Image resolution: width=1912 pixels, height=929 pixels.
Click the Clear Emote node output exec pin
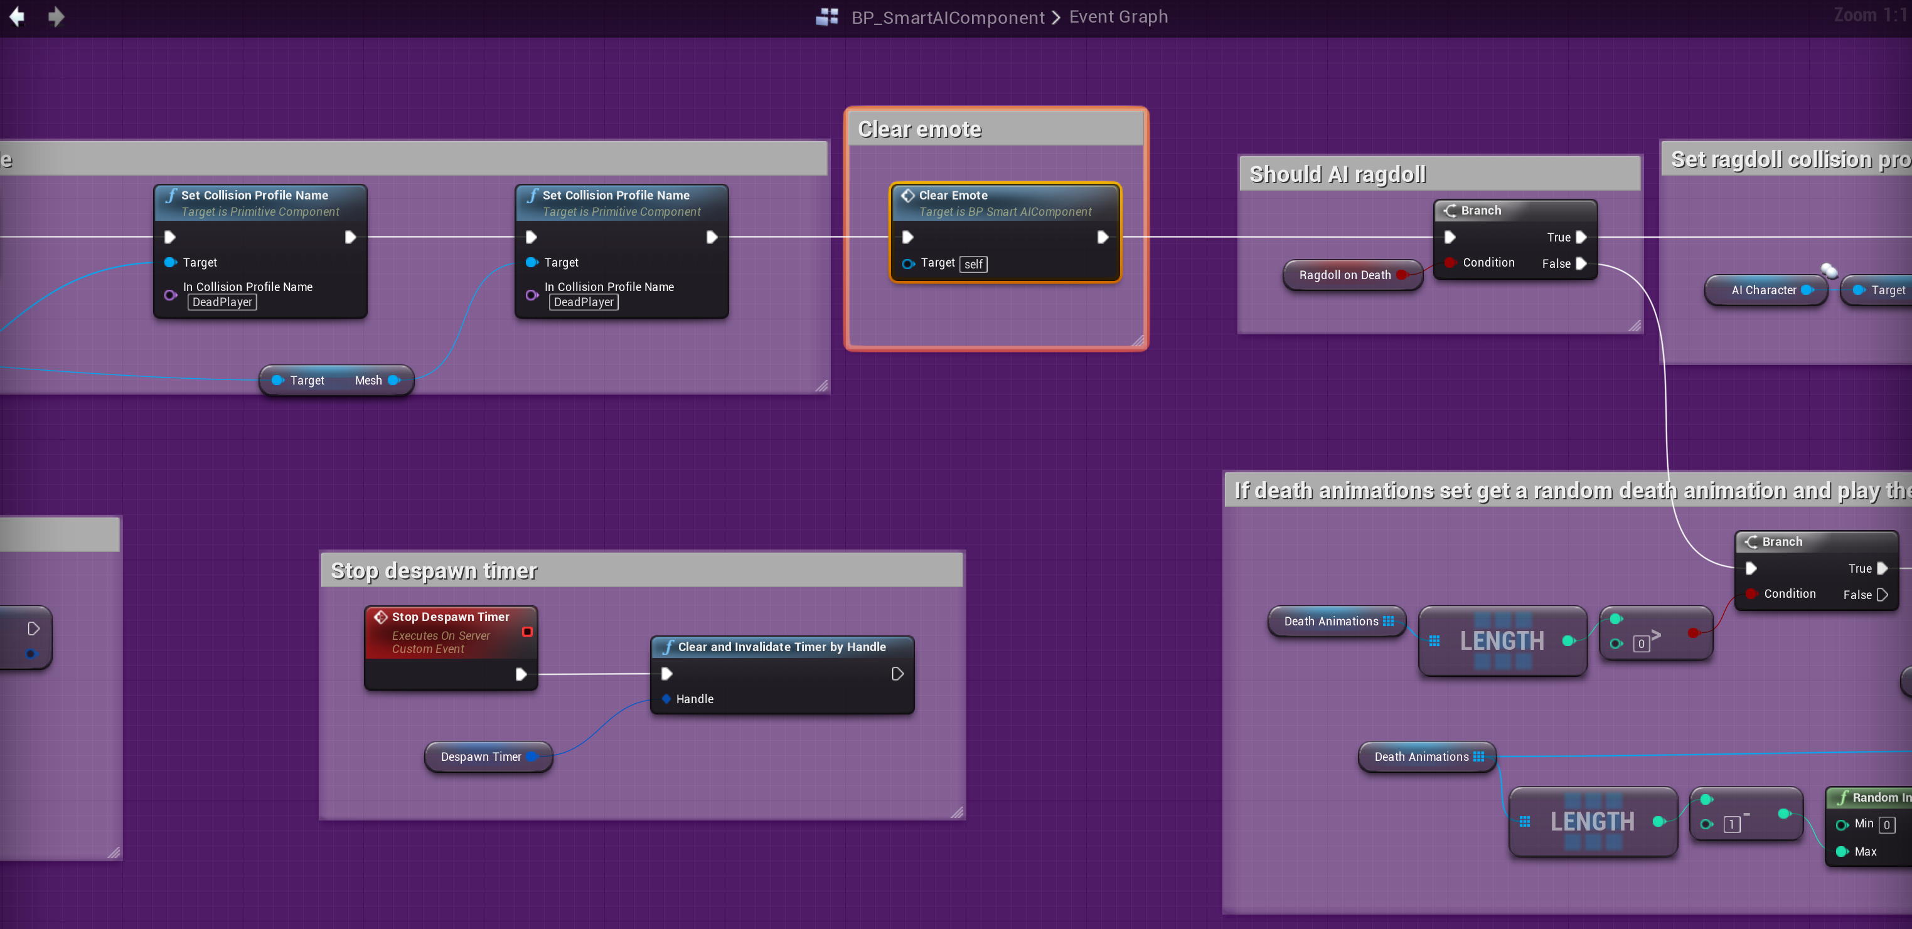pos(1103,236)
